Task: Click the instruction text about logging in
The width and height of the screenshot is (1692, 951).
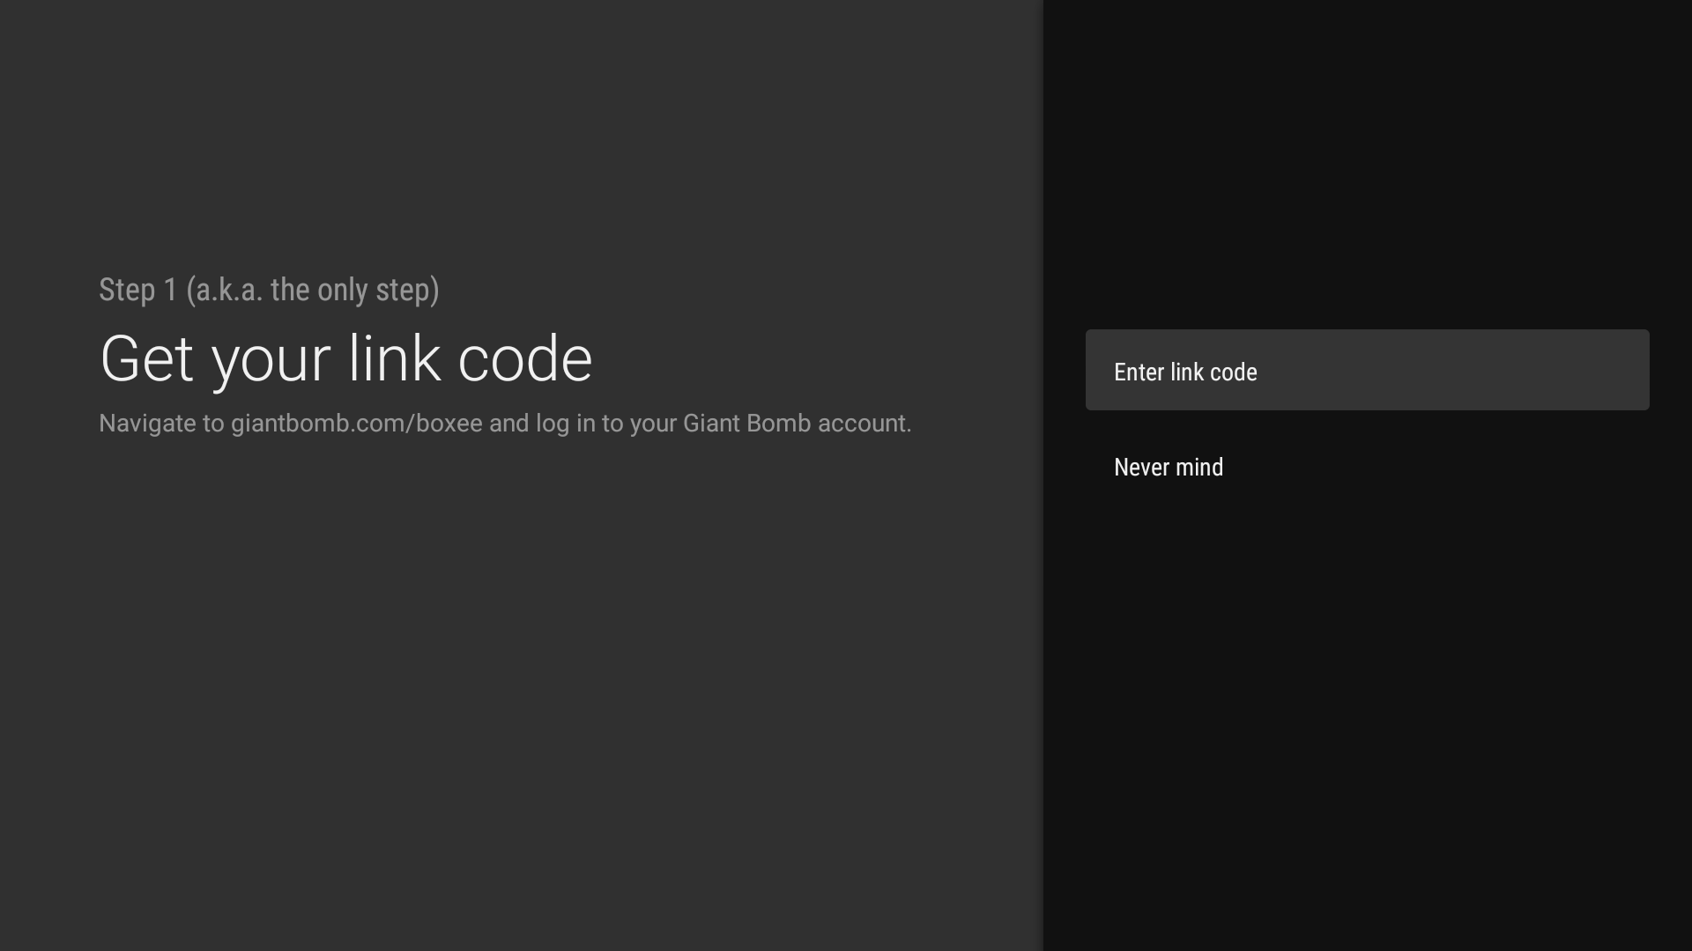Action: 505,424
